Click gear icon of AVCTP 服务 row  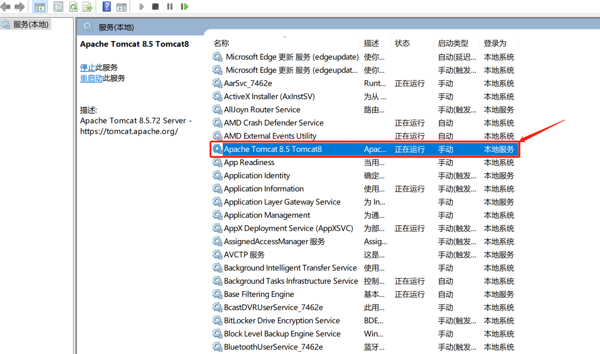(217, 255)
